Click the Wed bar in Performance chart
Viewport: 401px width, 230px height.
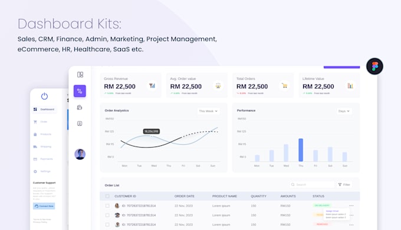[286, 153]
